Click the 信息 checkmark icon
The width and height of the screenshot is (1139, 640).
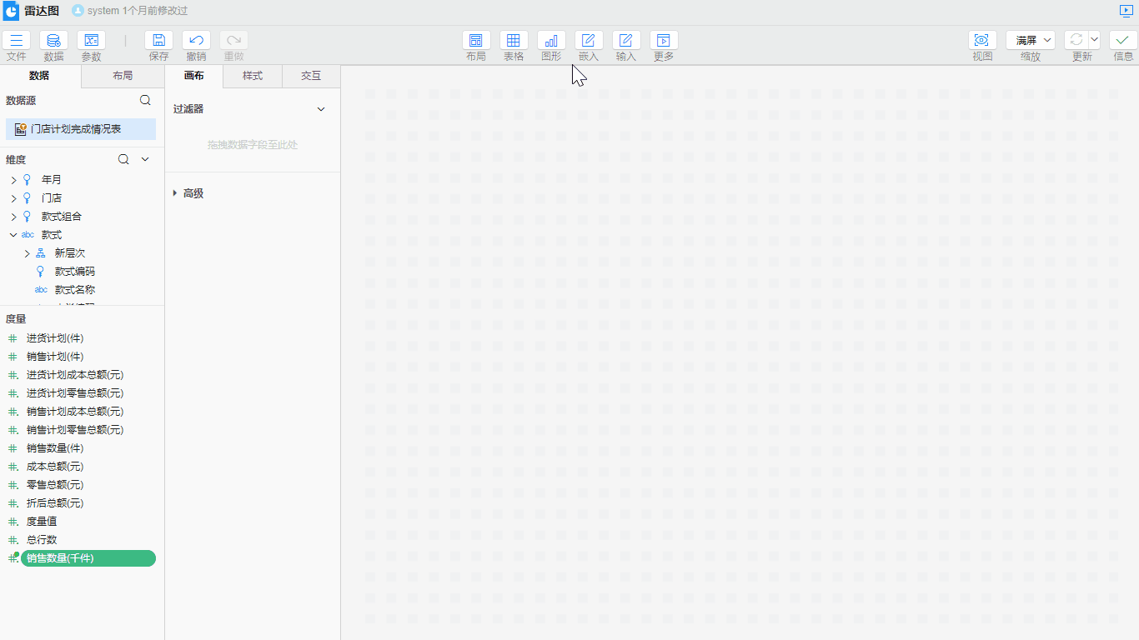point(1123,41)
